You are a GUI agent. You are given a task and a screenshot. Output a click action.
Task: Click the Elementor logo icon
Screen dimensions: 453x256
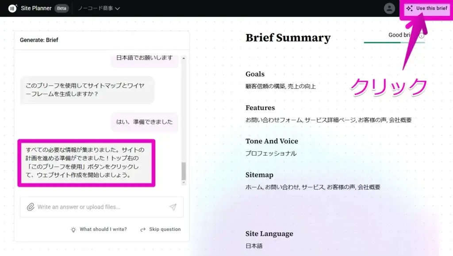(x=12, y=8)
